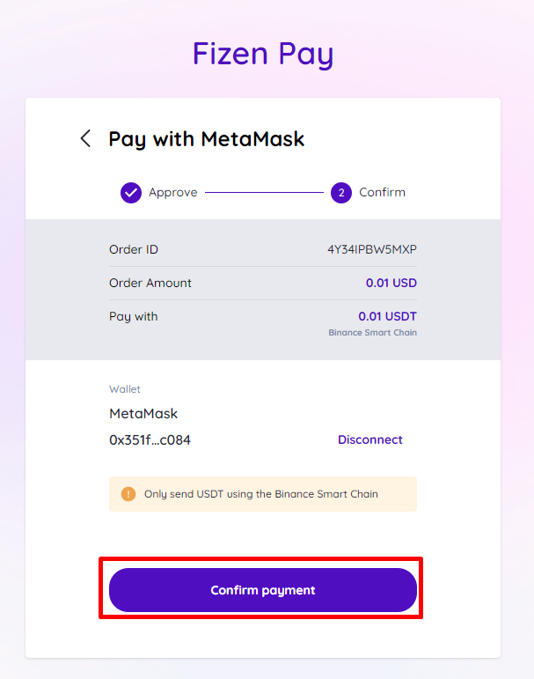Click the Order Amount row label
Screen dimensions: 534x679
[x=150, y=283]
